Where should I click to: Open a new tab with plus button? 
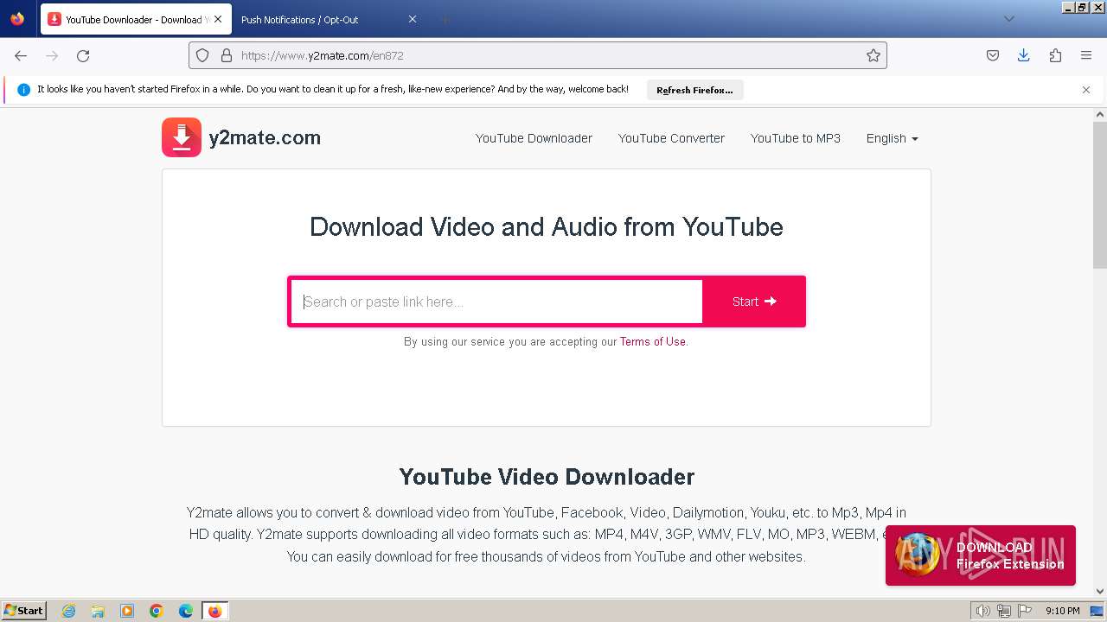pos(445,19)
